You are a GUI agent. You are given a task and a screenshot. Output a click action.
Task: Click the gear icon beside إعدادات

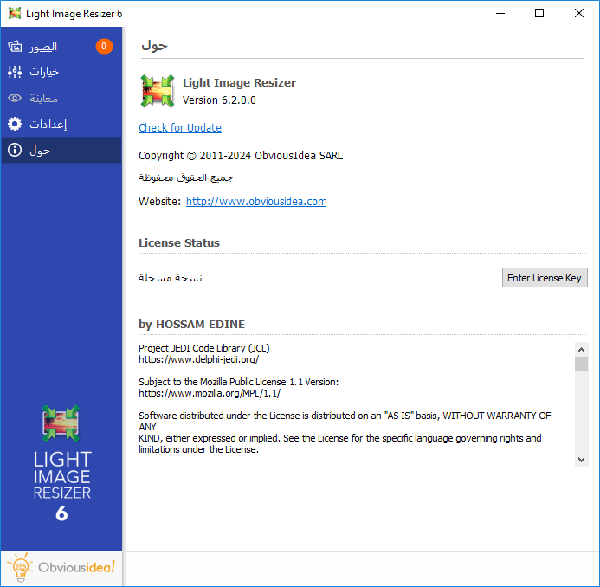point(15,124)
